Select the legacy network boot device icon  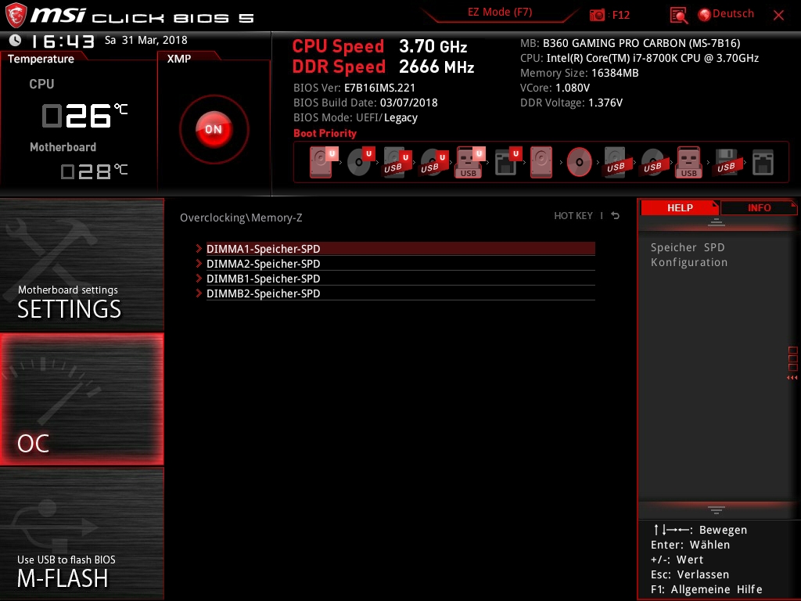point(763,163)
